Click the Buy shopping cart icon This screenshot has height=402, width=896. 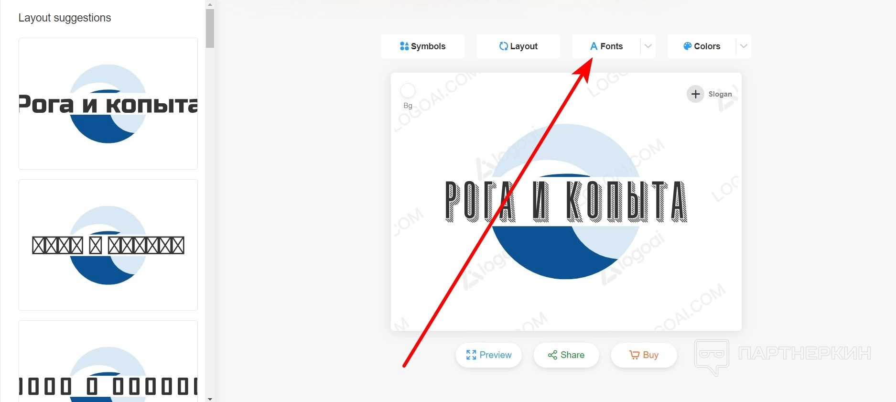[635, 355]
